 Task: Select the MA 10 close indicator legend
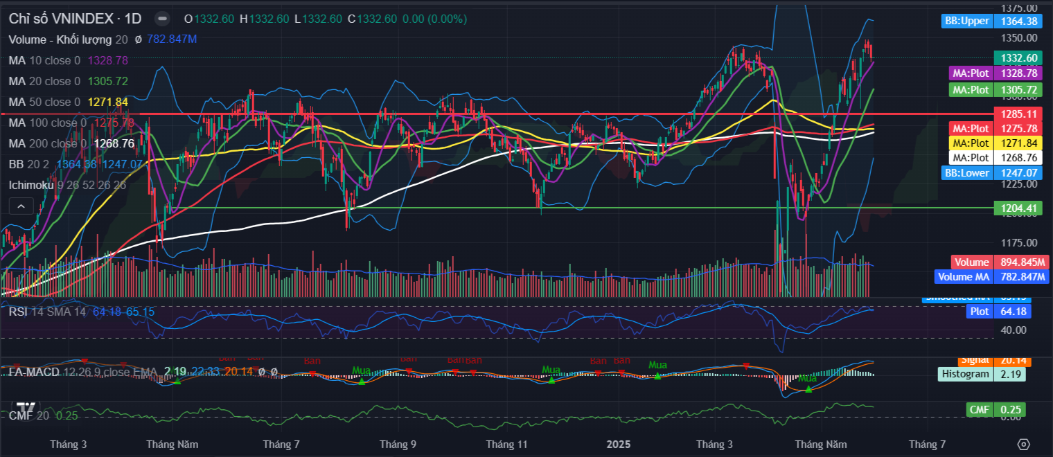pyautogui.click(x=44, y=60)
